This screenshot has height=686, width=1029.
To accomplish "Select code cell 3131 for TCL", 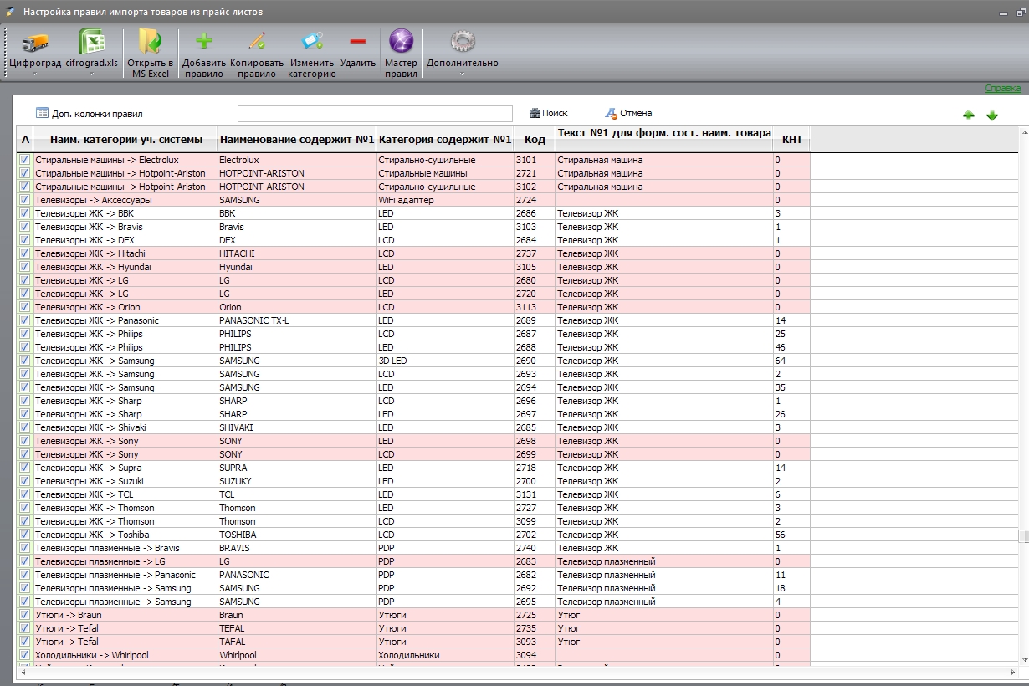I will 535,494.
